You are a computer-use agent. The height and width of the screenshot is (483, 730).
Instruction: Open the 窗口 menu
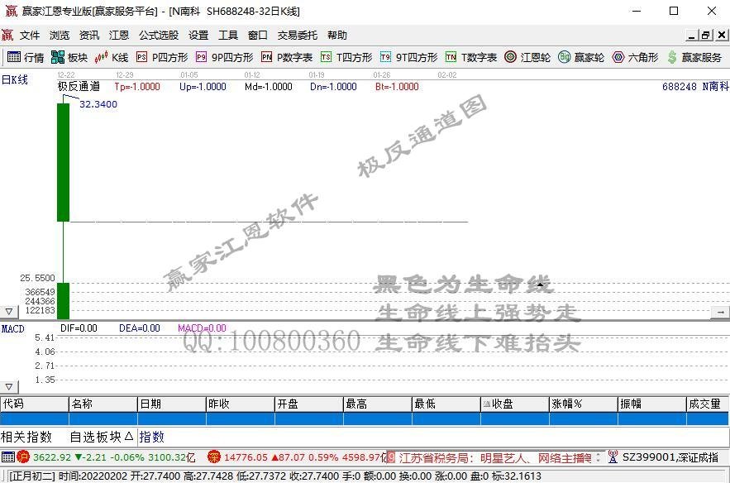point(258,35)
